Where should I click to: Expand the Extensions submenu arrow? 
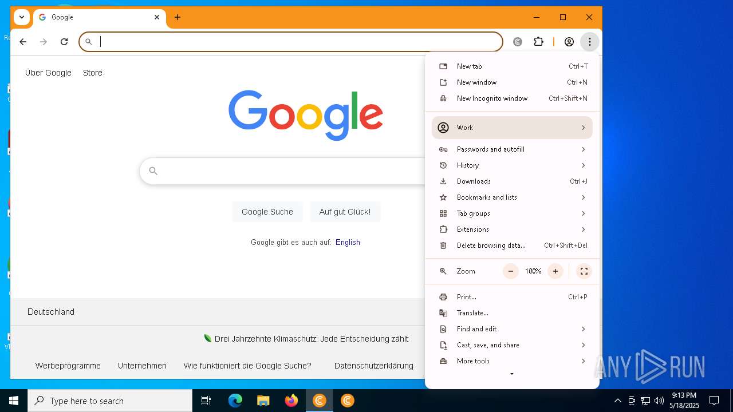coord(583,229)
